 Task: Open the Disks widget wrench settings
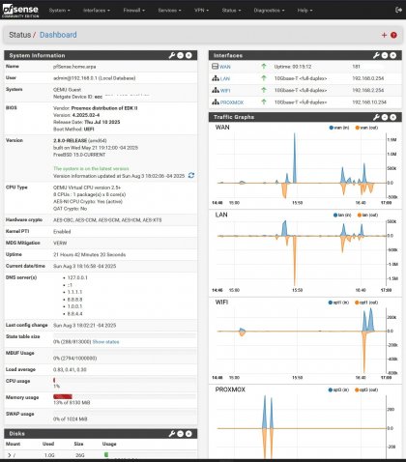pos(172,434)
